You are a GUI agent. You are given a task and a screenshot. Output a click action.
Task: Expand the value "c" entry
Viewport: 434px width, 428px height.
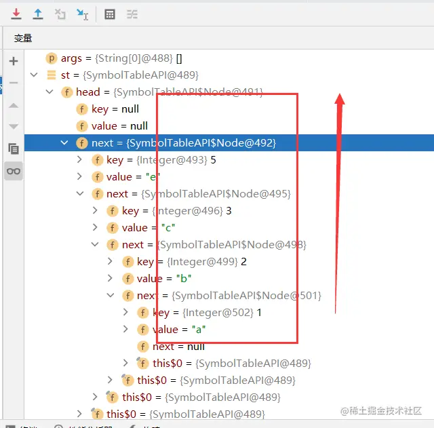[x=95, y=227]
